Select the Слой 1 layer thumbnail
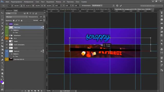This screenshot has width=164, height=92. point(11,48)
